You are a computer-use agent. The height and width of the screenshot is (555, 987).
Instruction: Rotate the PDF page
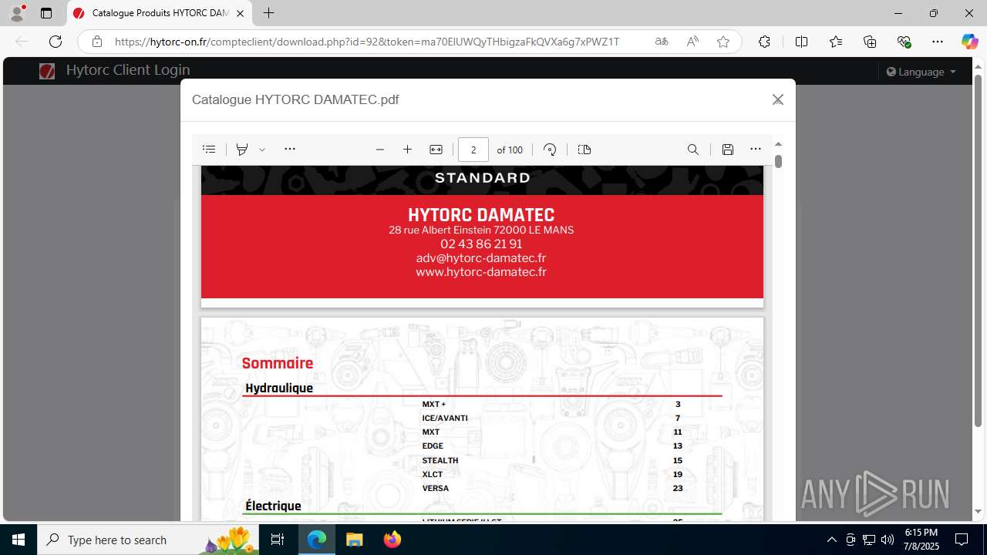coord(550,150)
